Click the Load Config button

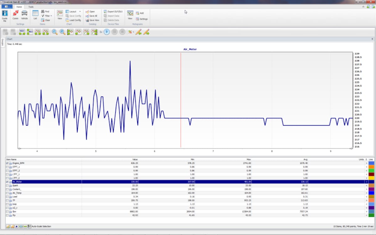coord(75,20)
